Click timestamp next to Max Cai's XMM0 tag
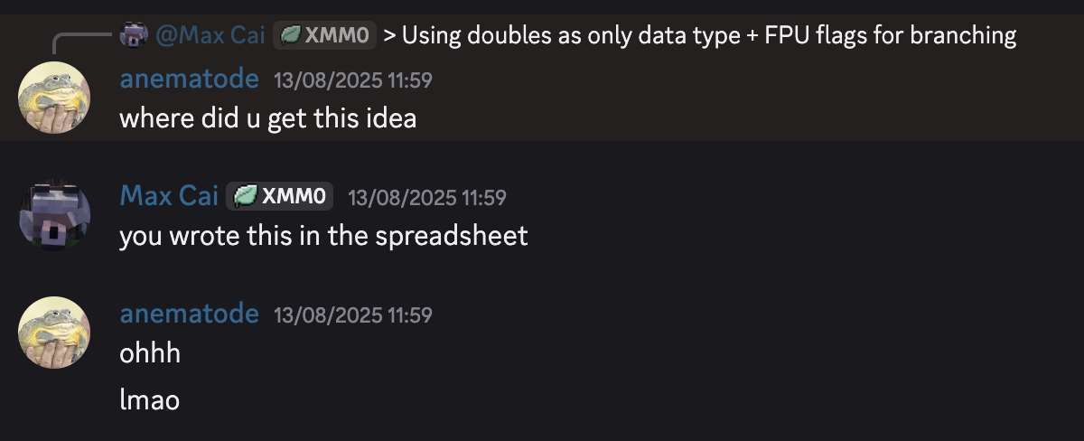 (427, 197)
